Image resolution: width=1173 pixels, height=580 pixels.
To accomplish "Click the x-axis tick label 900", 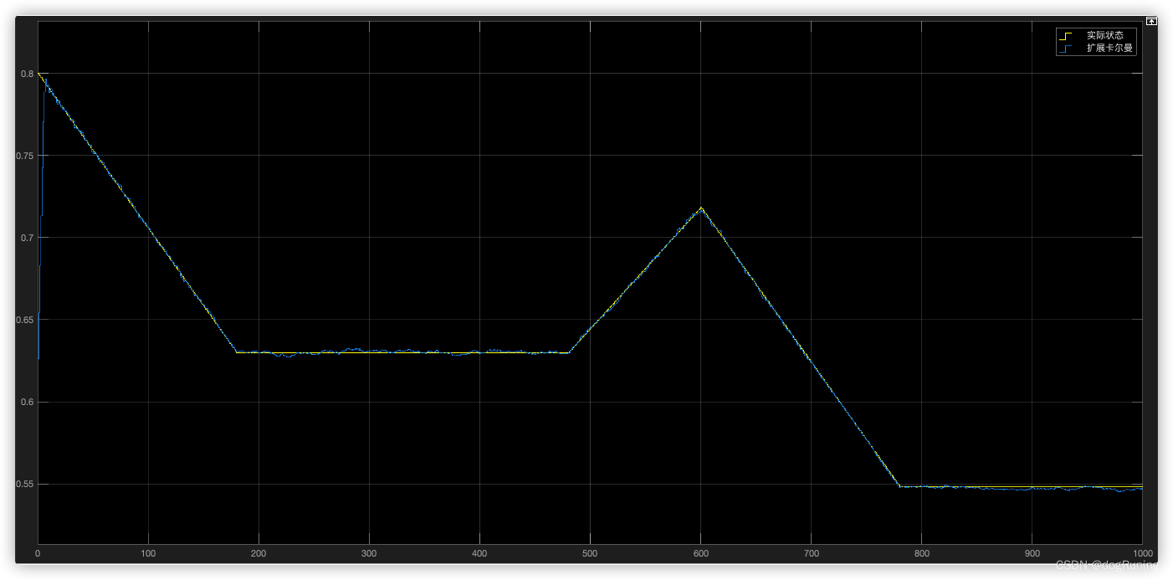I will [1032, 553].
